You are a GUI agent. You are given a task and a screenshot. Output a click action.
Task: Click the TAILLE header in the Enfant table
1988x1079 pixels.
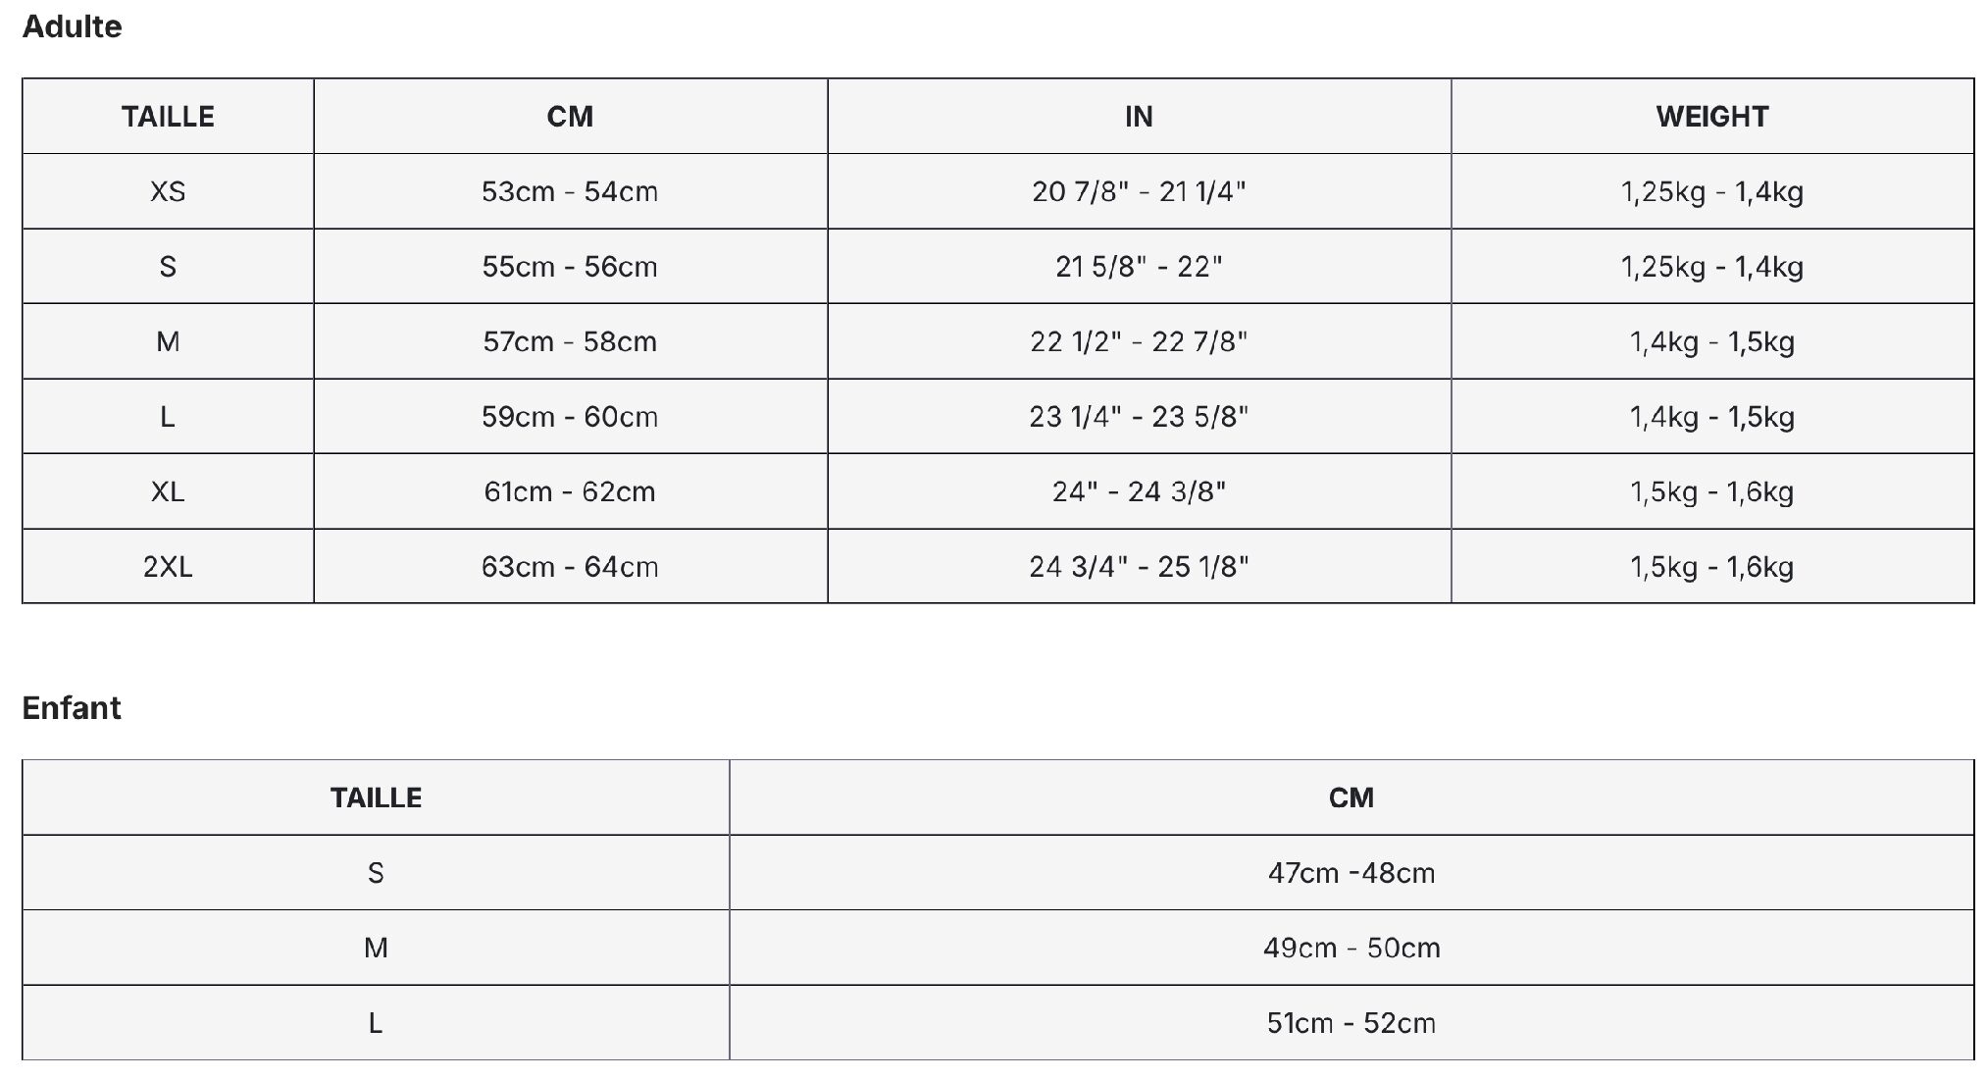pos(376,797)
